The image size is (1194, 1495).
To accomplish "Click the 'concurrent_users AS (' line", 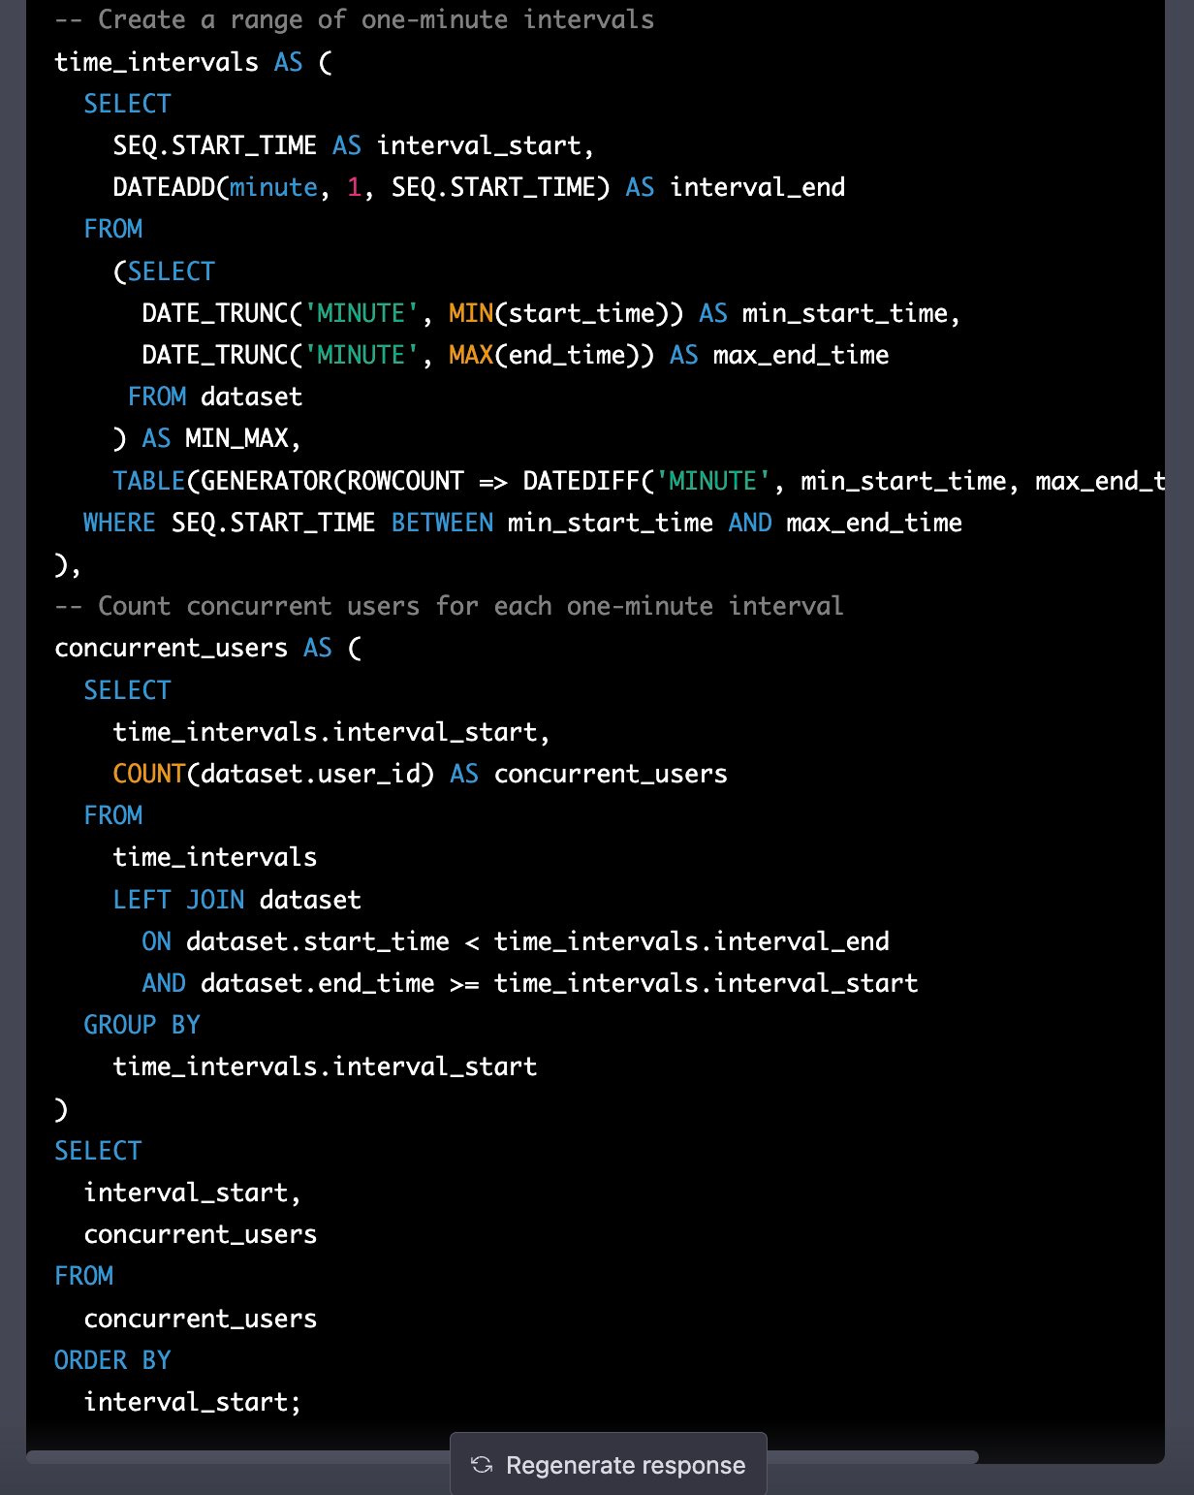I will (x=208, y=649).
